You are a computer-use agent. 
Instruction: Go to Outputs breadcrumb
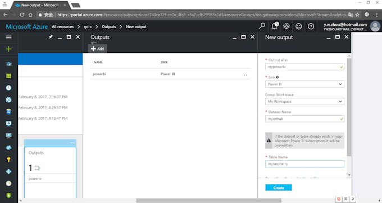(108, 26)
